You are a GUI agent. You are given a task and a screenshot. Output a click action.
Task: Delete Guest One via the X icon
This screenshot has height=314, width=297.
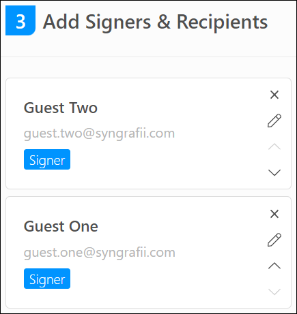[x=274, y=214]
